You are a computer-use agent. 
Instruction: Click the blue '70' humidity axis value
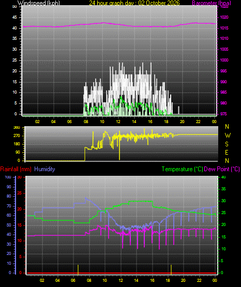click(x=9, y=206)
